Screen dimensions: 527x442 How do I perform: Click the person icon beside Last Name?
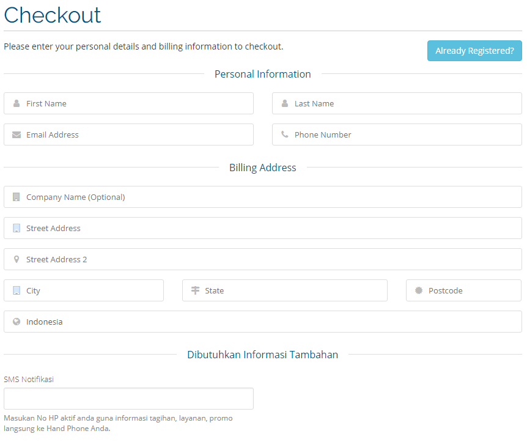(x=285, y=104)
